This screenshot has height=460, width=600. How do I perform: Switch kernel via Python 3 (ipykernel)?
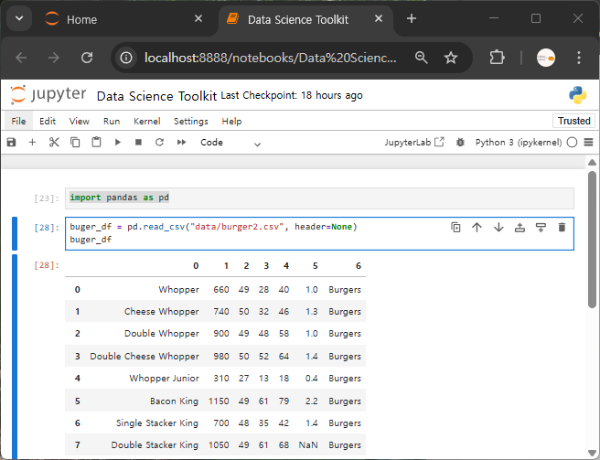click(x=519, y=143)
